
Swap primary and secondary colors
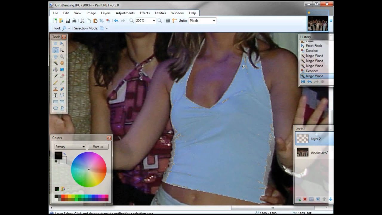[x=64, y=153]
